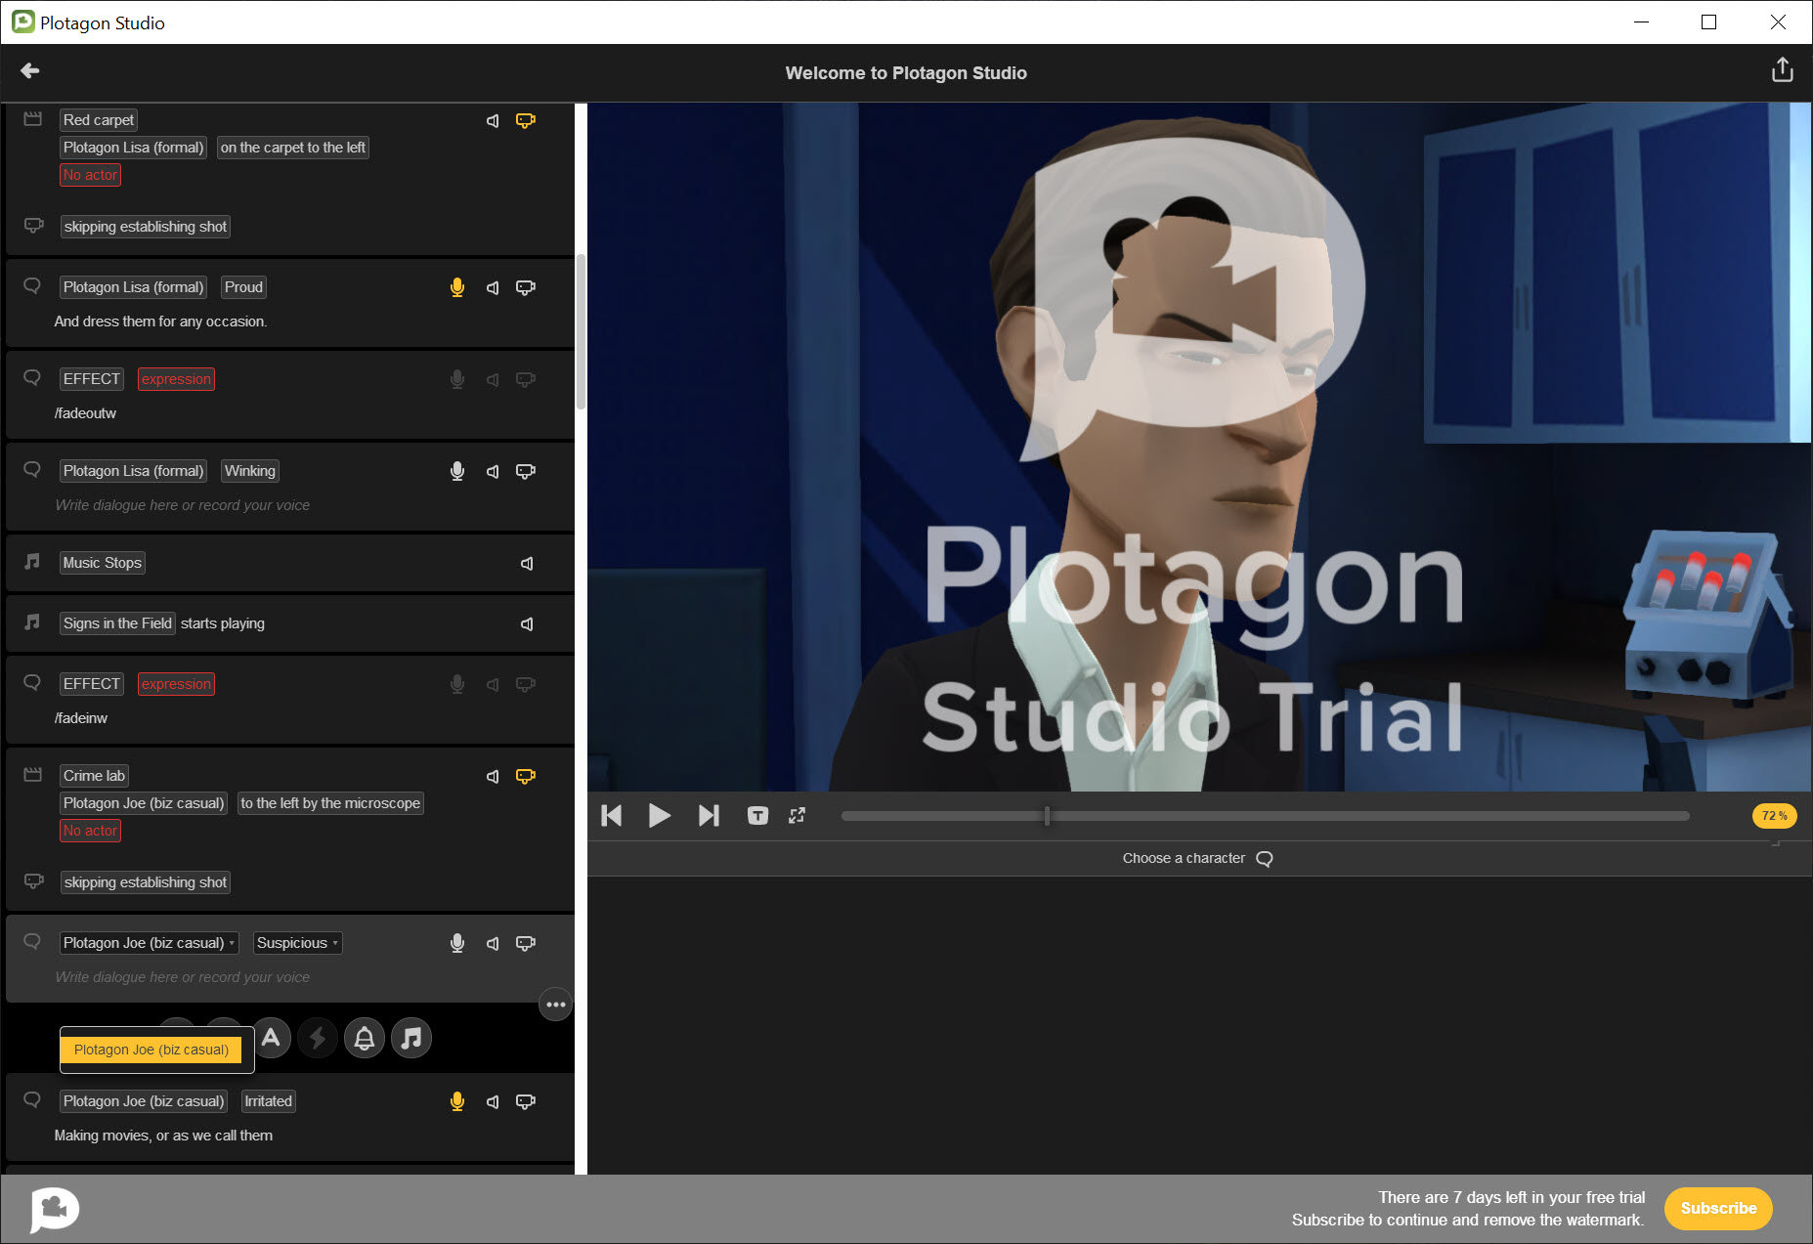Viewport: 1813px width, 1244px height.
Task: Toggle the speaker on Signs in the Field row
Action: (x=527, y=623)
